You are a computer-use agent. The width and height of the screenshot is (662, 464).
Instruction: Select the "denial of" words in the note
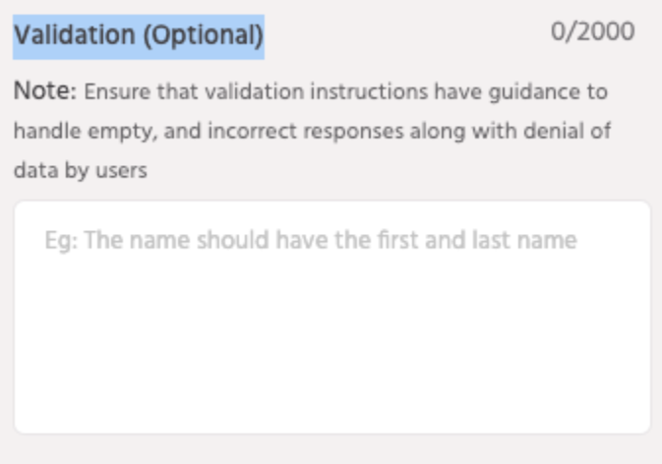[575, 131]
